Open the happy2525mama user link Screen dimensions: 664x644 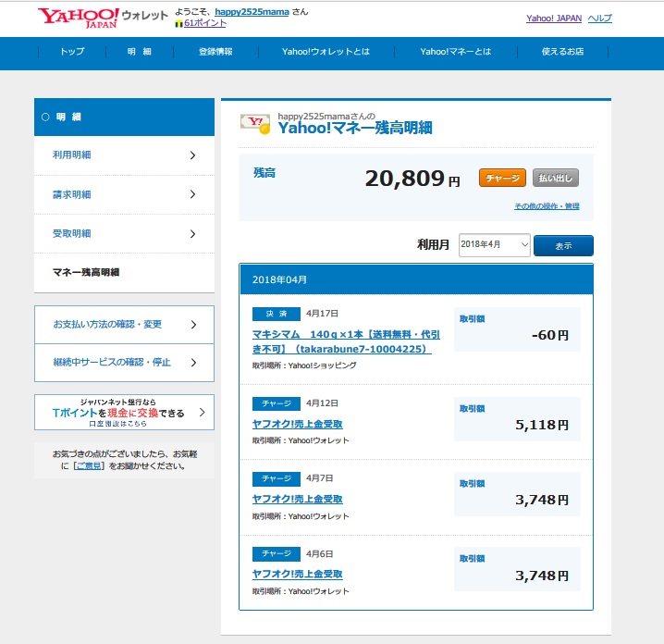click(252, 12)
